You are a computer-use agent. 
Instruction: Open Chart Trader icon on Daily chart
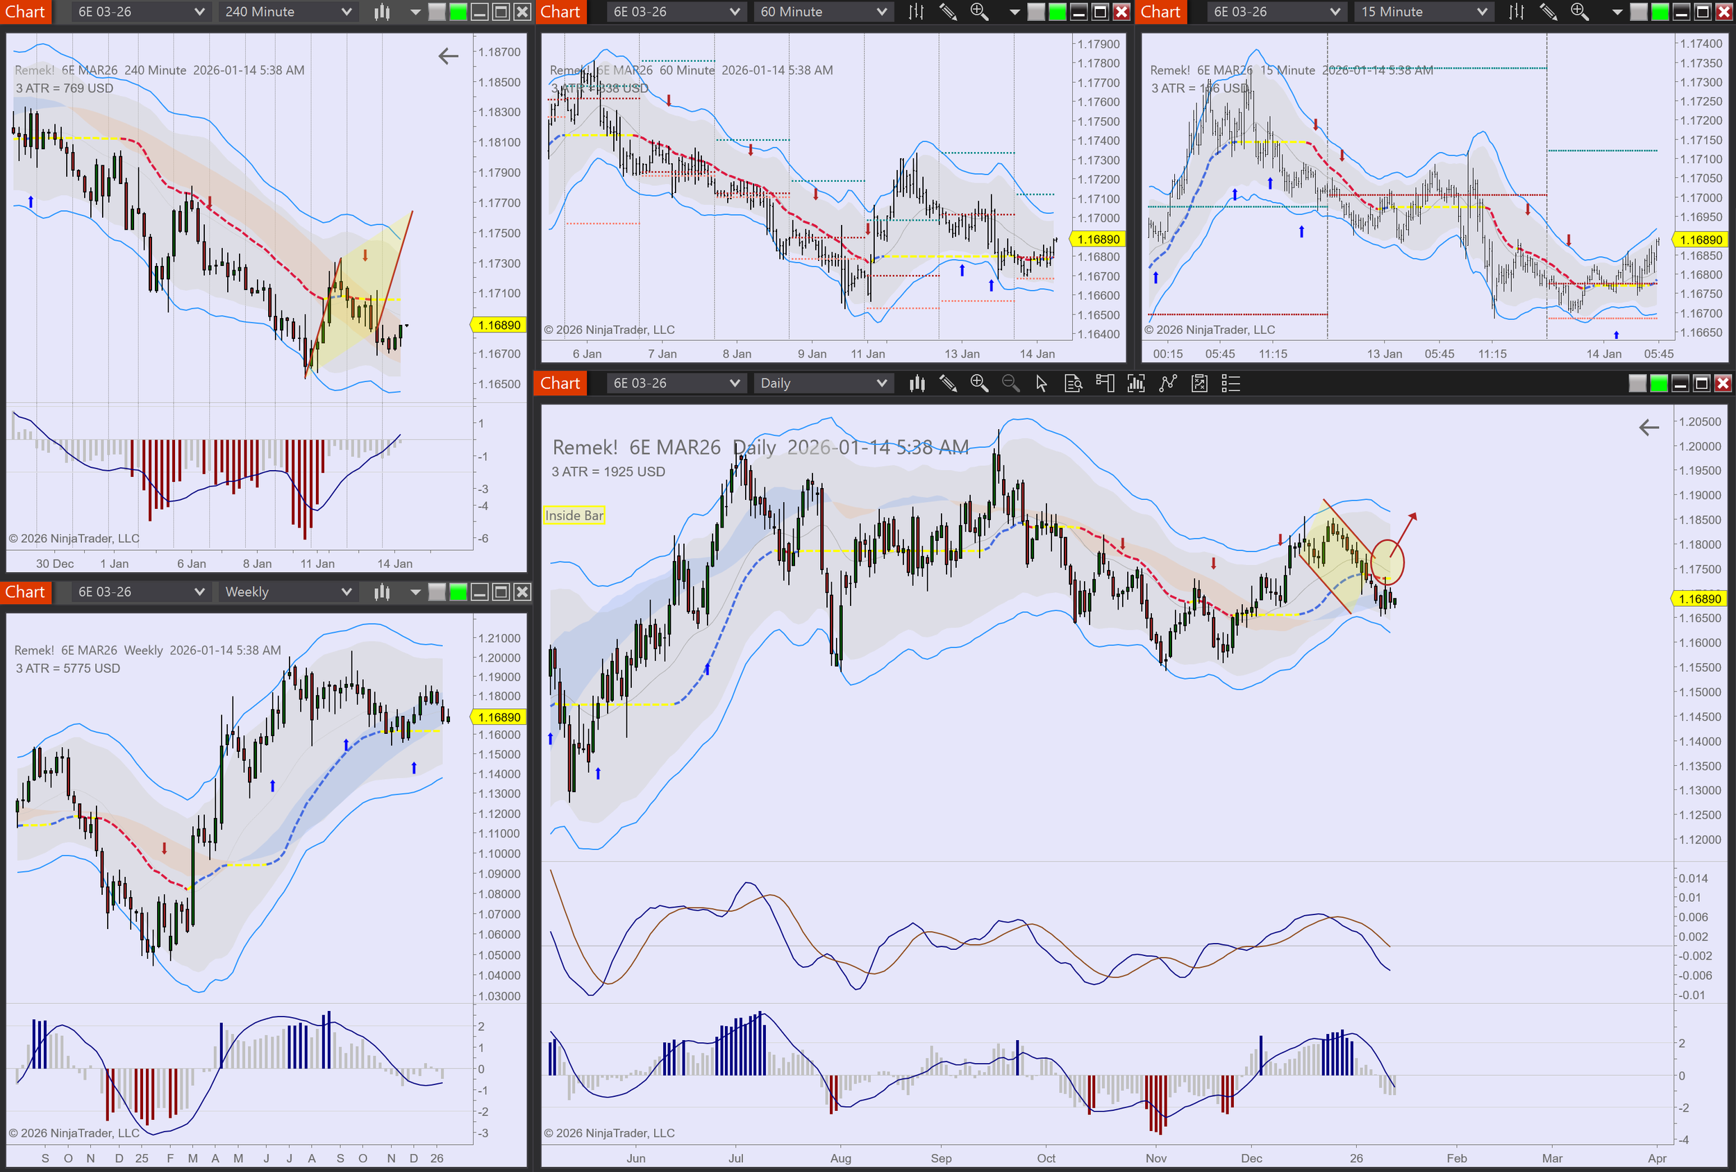click(x=1105, y=383)
